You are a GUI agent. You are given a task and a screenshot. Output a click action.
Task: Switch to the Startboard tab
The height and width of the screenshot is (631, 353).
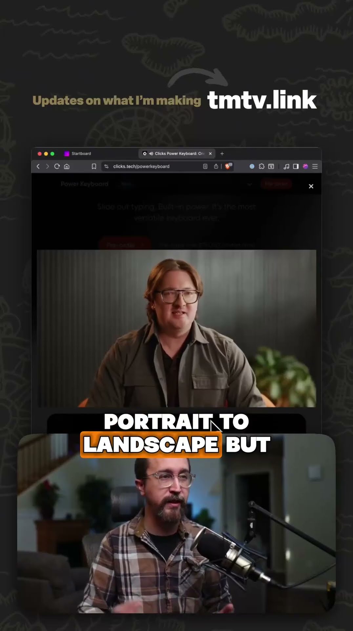[x=81, y=153]
